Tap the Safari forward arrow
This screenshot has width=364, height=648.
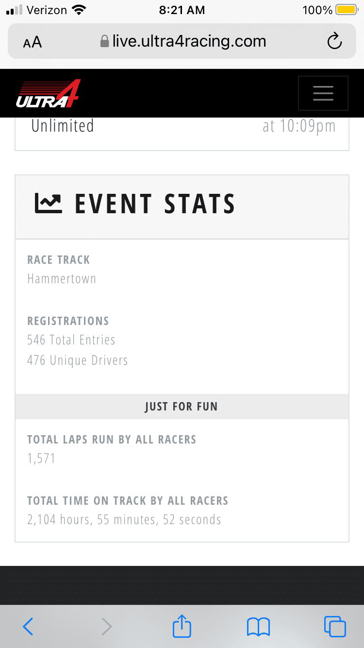106,627
